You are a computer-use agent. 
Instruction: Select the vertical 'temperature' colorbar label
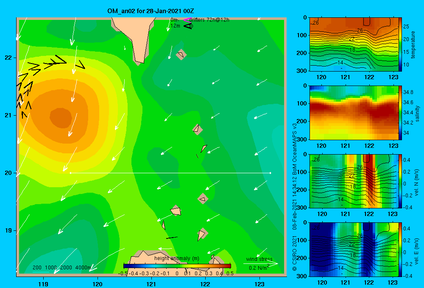coord(413,44)
